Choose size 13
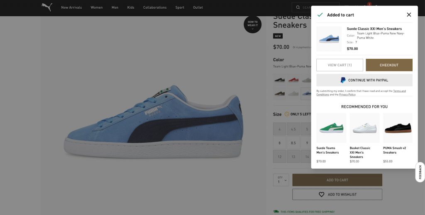This screenshot has height=215, width=425. [x=293, y=157]
